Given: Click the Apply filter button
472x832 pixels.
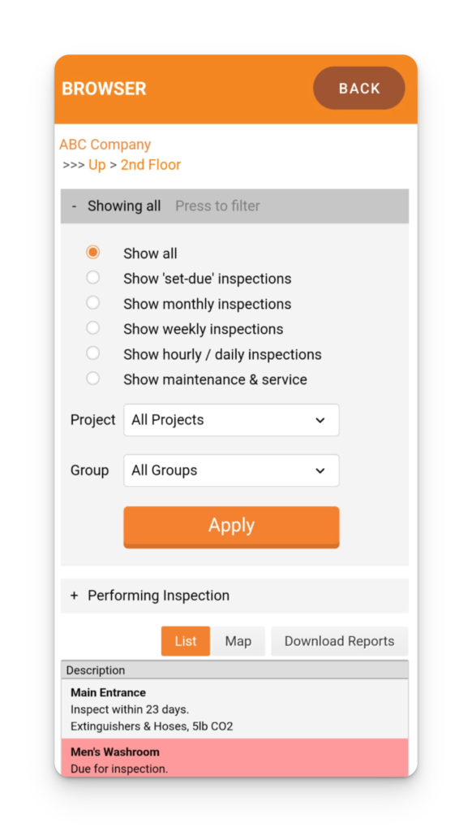Looking at the screenshot, I should (x=231, y=526).
